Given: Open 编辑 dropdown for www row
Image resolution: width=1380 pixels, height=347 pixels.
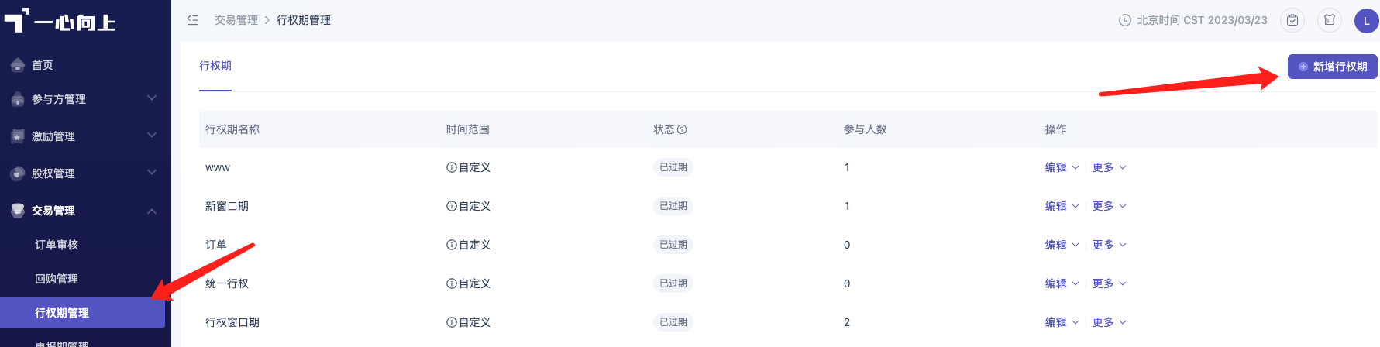Looking at the screenshot, I should pyautogui.click(x=1062, y=167).
